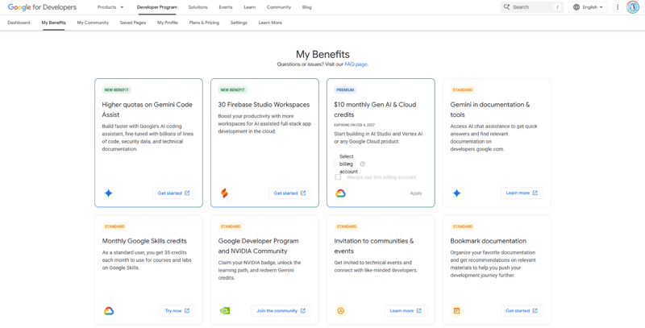Select the My Benefits tab

pos(53,23)
